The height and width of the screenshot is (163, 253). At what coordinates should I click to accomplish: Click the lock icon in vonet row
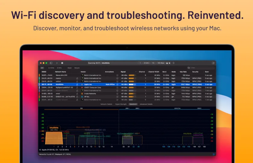click(x=77, y=94)
